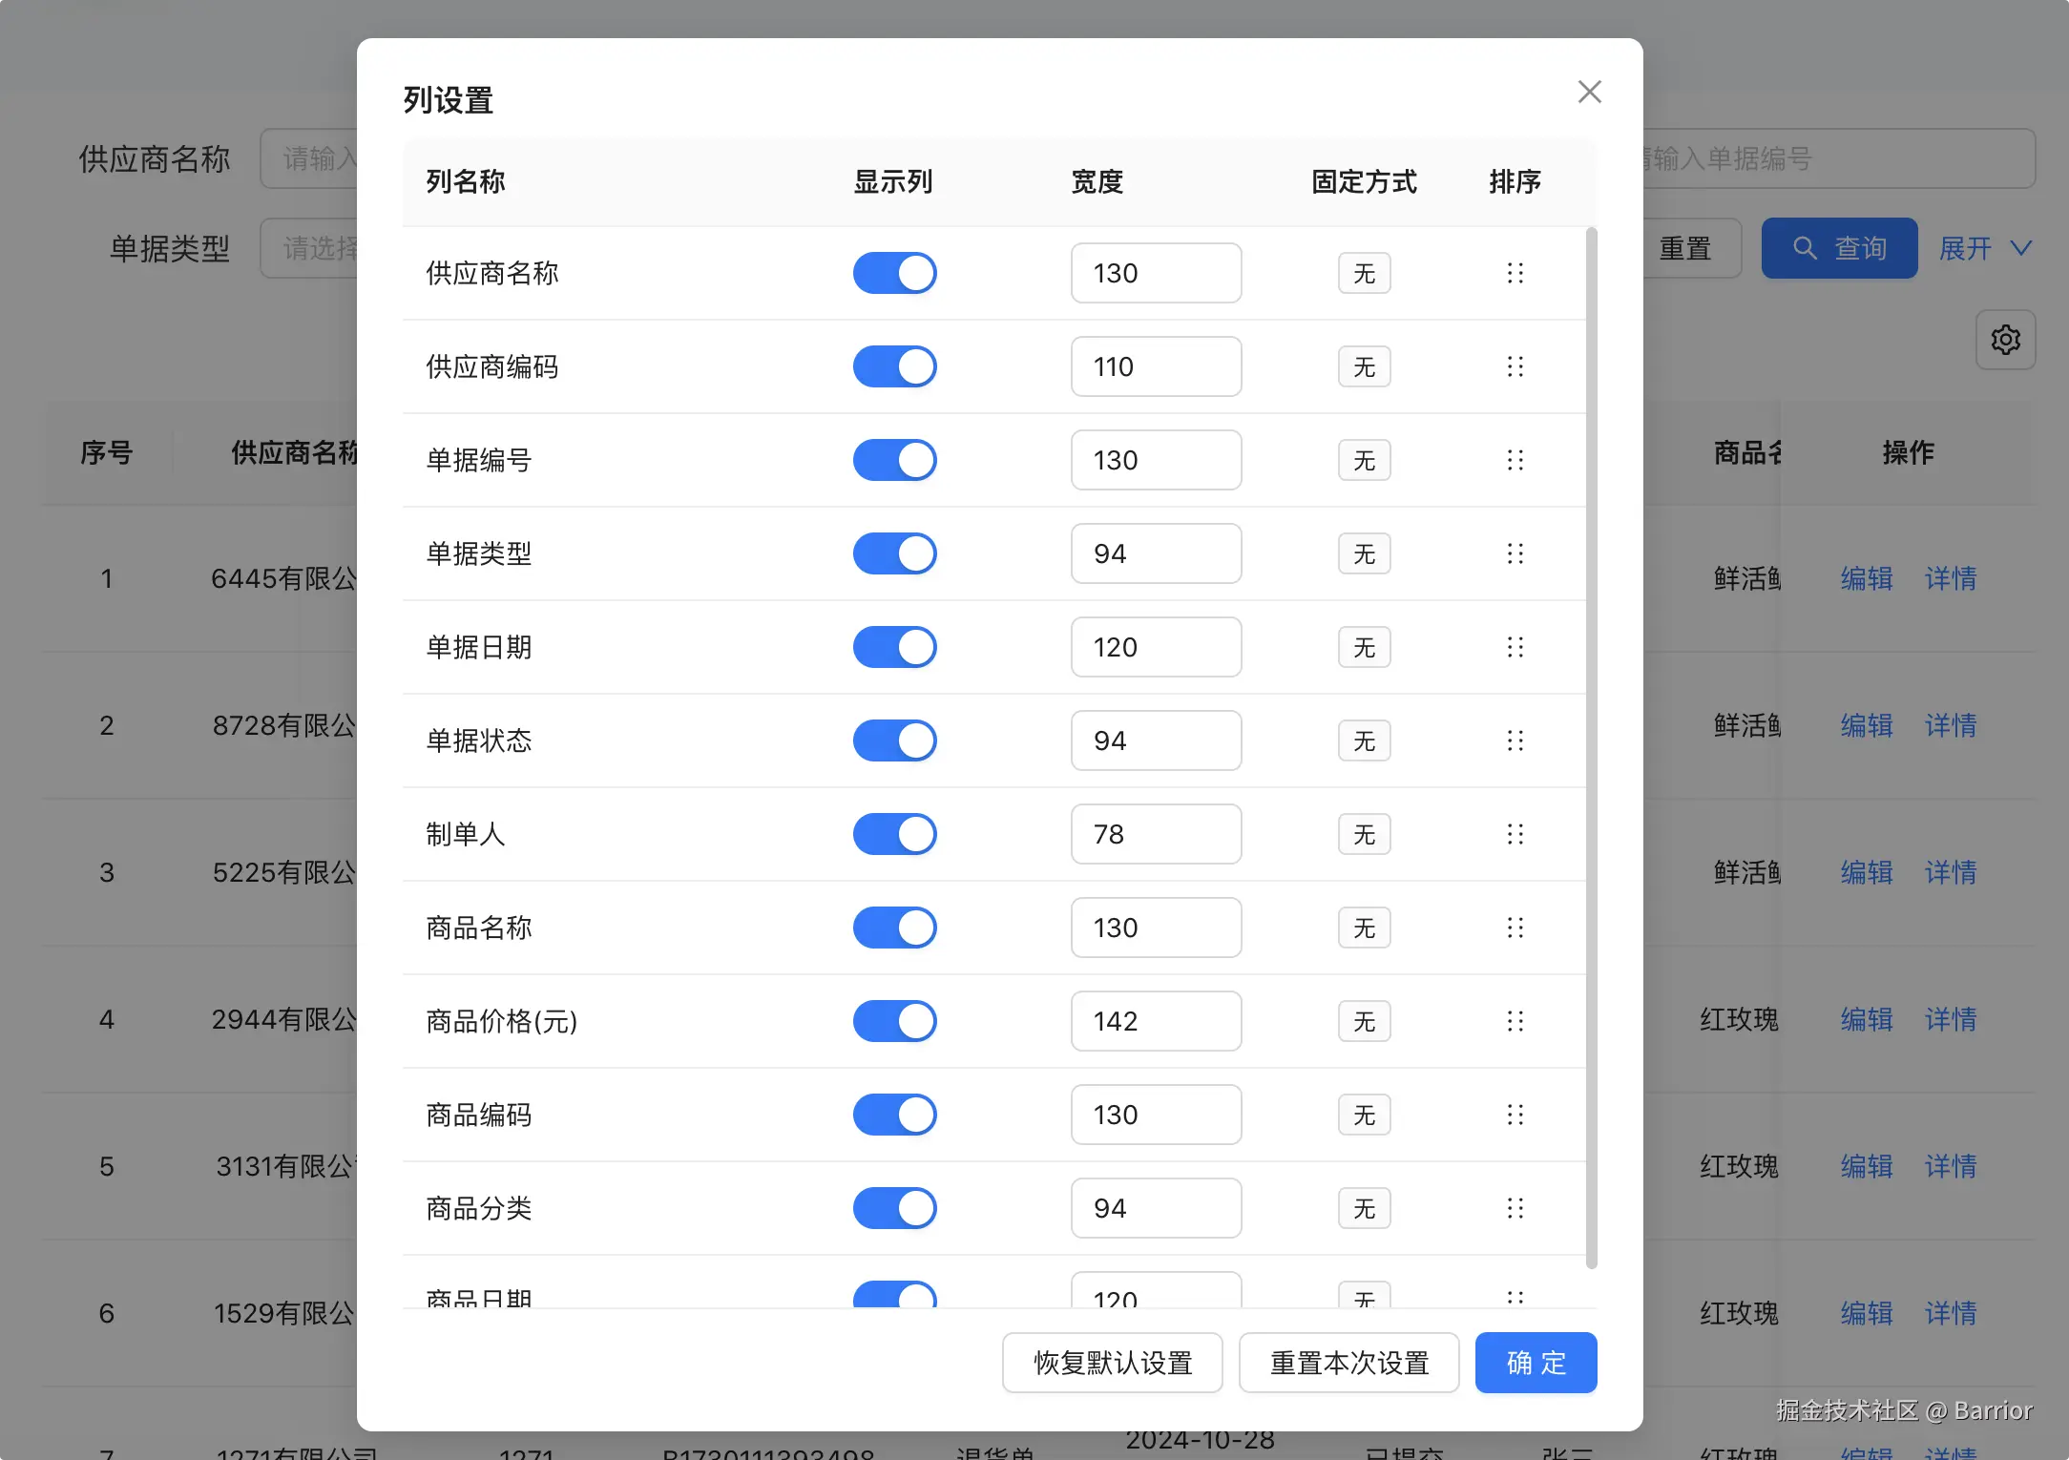Screen dimensions: 2069x1460
Task: Close the 列设置 dialog with X
Action: coord(1589,92)
